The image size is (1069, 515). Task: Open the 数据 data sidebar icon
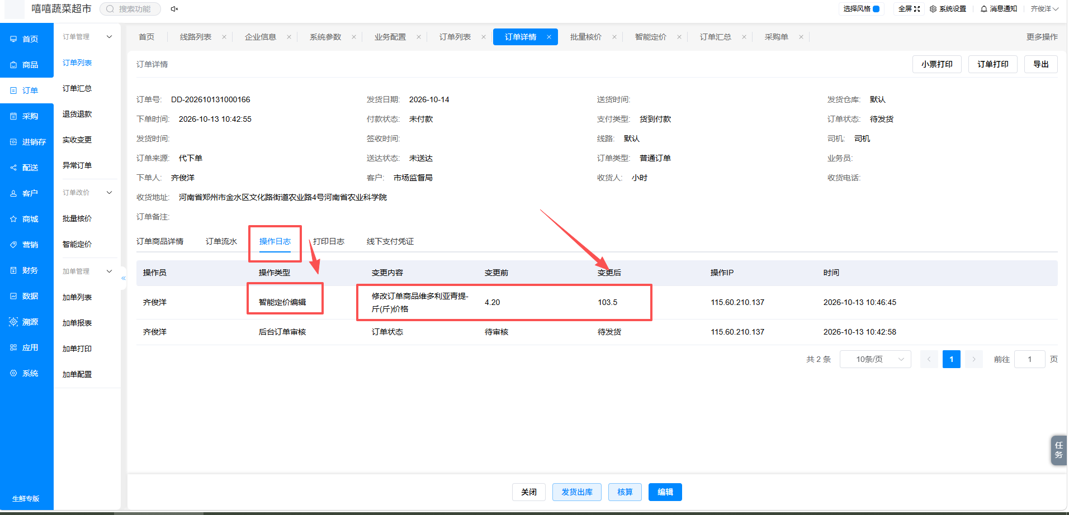13,296
